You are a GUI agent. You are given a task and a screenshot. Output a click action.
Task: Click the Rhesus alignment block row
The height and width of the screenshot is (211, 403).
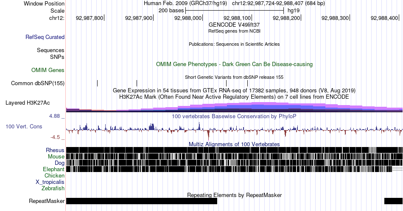[x=235, y=150]
